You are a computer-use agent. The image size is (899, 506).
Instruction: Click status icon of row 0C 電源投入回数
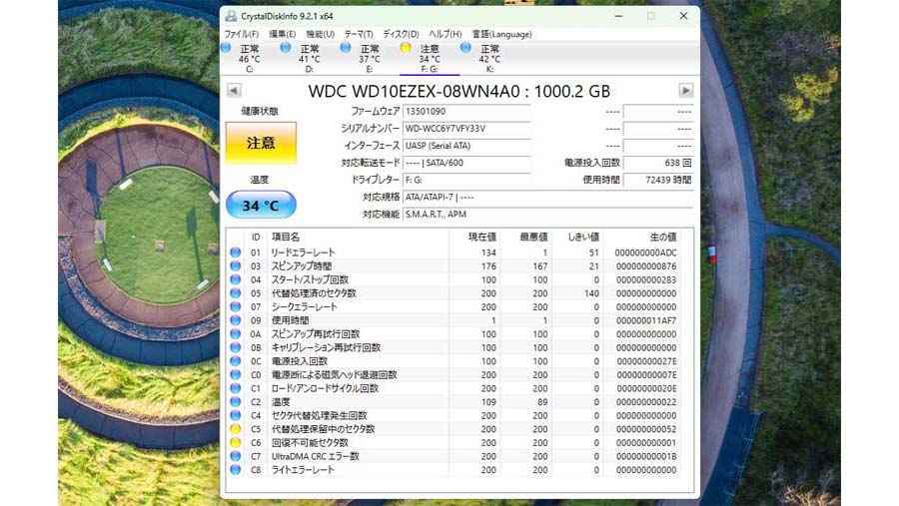coord(235,361)
